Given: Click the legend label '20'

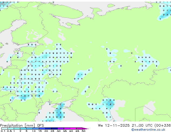Looking at the screenshot, I should coord(46,131).
